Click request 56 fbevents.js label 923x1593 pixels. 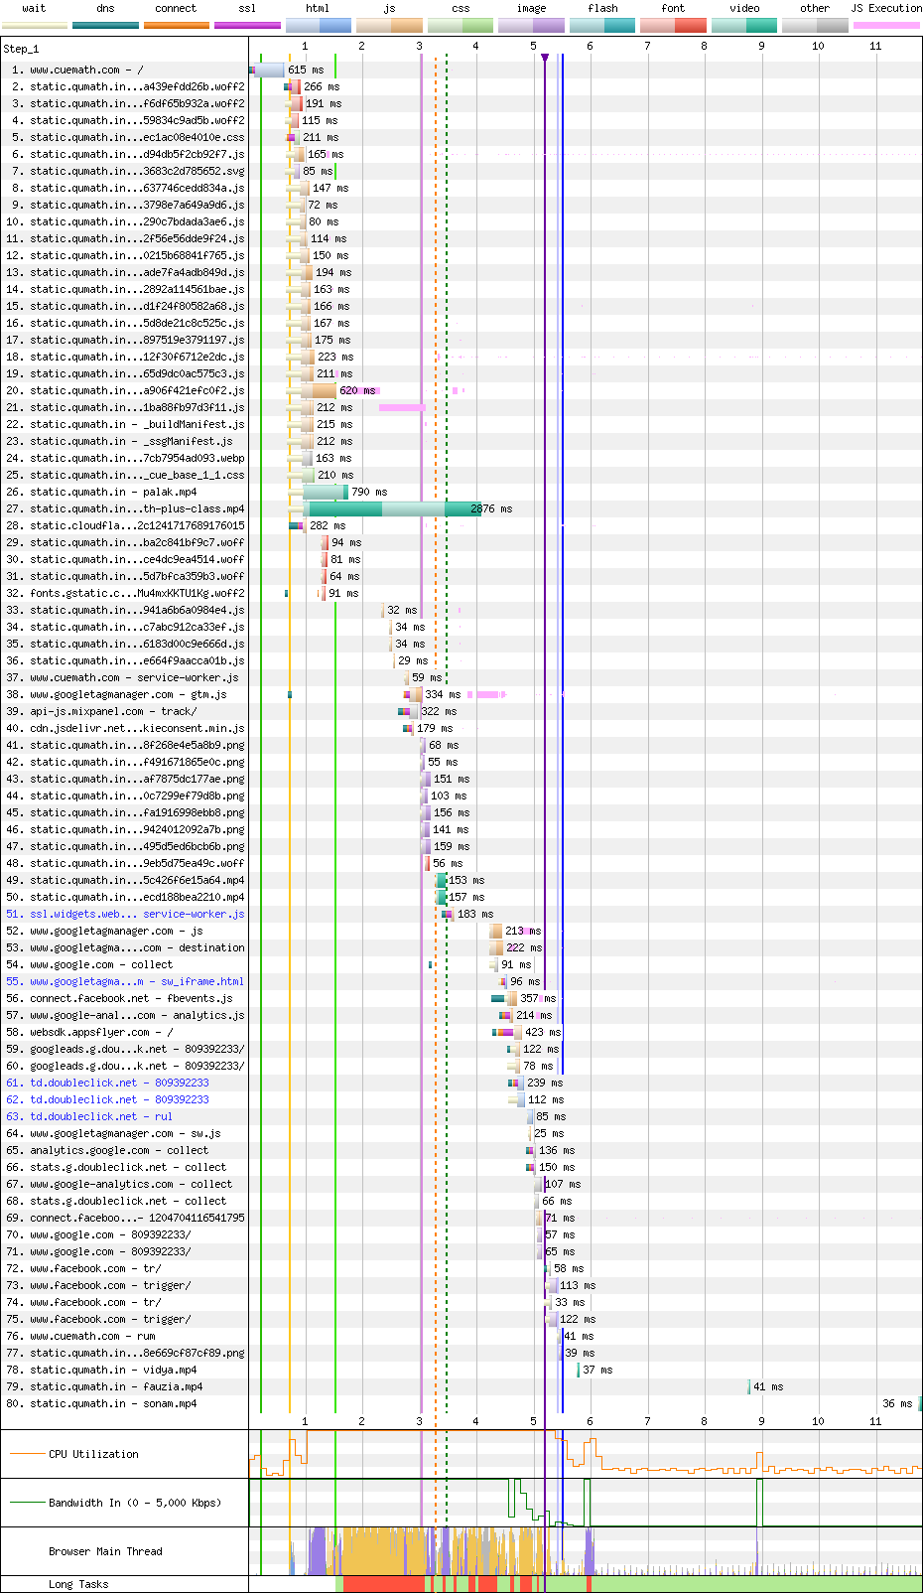[131, 998]
